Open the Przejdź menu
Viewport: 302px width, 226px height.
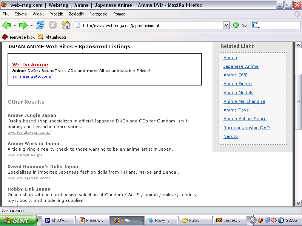tap(56, 14)
